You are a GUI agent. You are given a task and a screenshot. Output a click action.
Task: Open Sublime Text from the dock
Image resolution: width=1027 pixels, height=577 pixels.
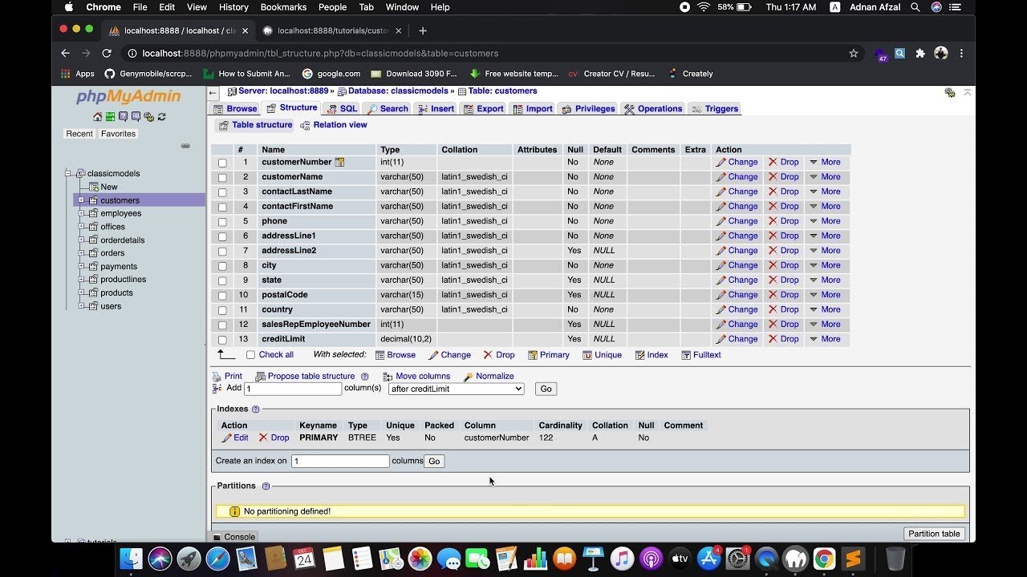coord(854,558)
